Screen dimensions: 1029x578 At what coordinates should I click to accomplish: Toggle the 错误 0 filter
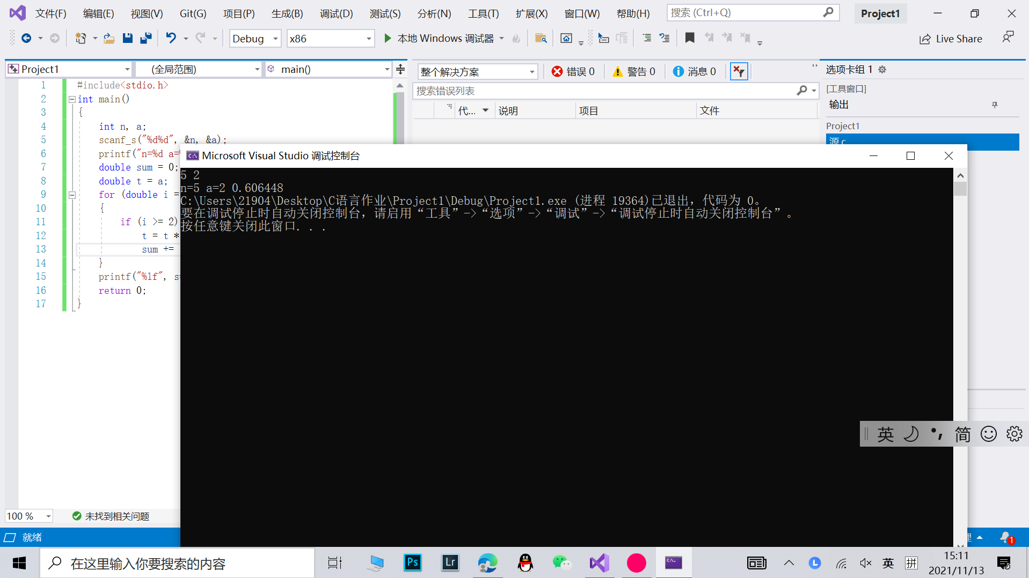573,71
